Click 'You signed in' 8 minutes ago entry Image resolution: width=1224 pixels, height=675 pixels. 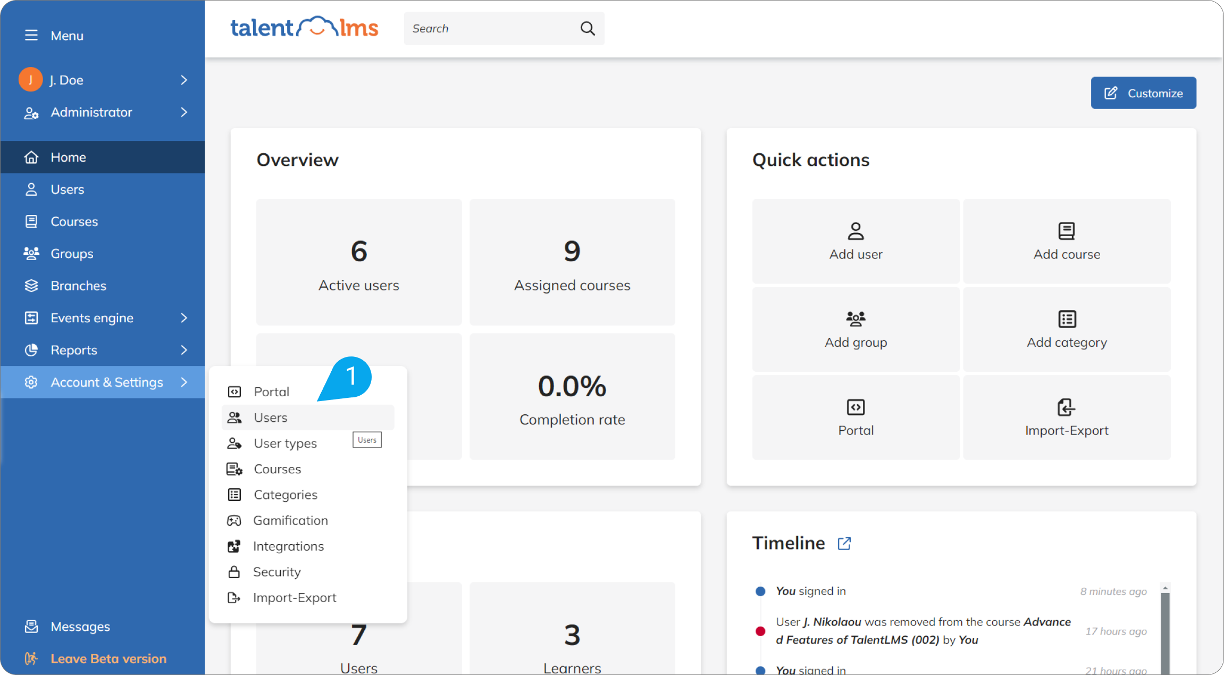(810, 591)
